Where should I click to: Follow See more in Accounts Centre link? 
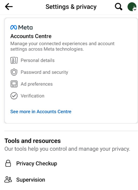[x=41, y=112]
